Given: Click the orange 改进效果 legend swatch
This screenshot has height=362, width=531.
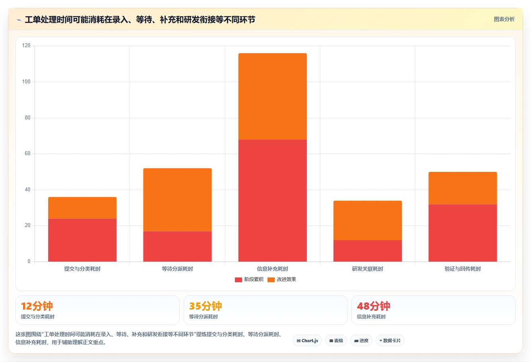Looking at the screenshot, I should pos(271,280).
